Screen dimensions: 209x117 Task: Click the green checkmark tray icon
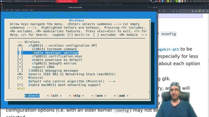177,1
